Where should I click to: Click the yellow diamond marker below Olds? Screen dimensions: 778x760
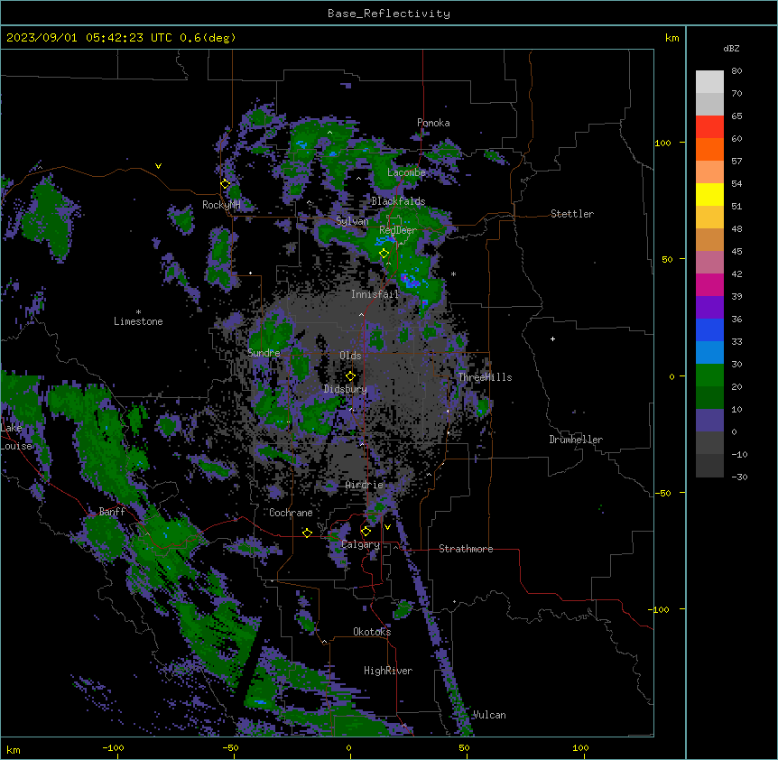point(351,375)
